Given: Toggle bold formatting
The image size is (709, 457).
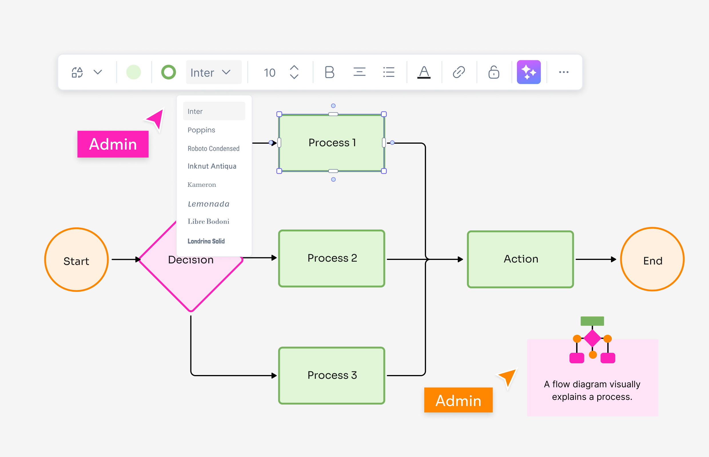Looking at the screenshot, I should [x=329, y=72].
